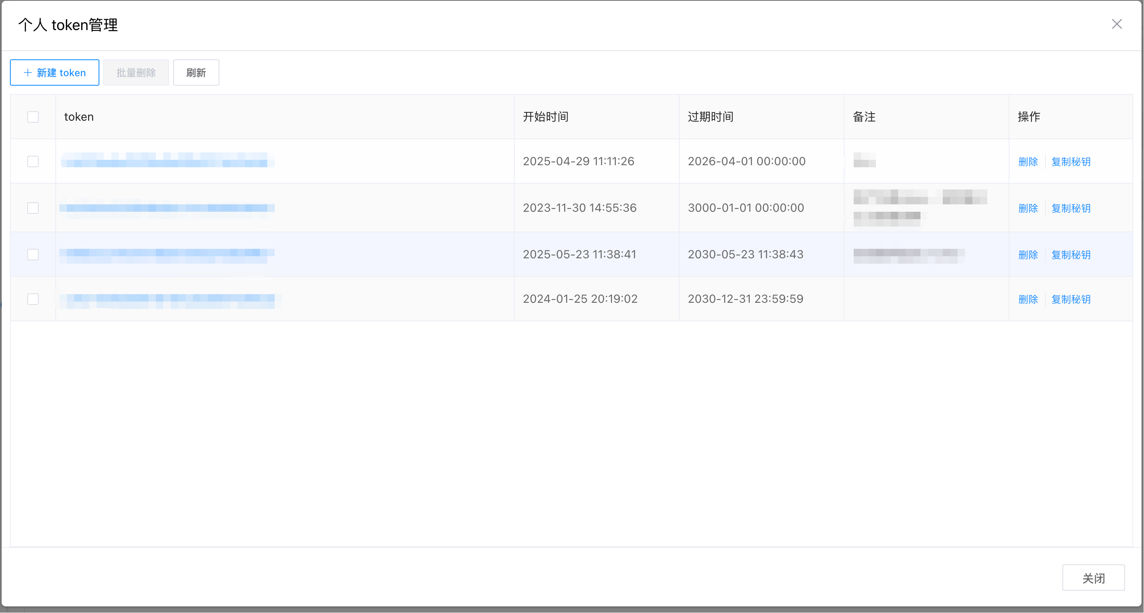Screen dimensions: 1144x613
Task: Check the row starting 2025-05-23 11:38:41
Action: point(33,254)
